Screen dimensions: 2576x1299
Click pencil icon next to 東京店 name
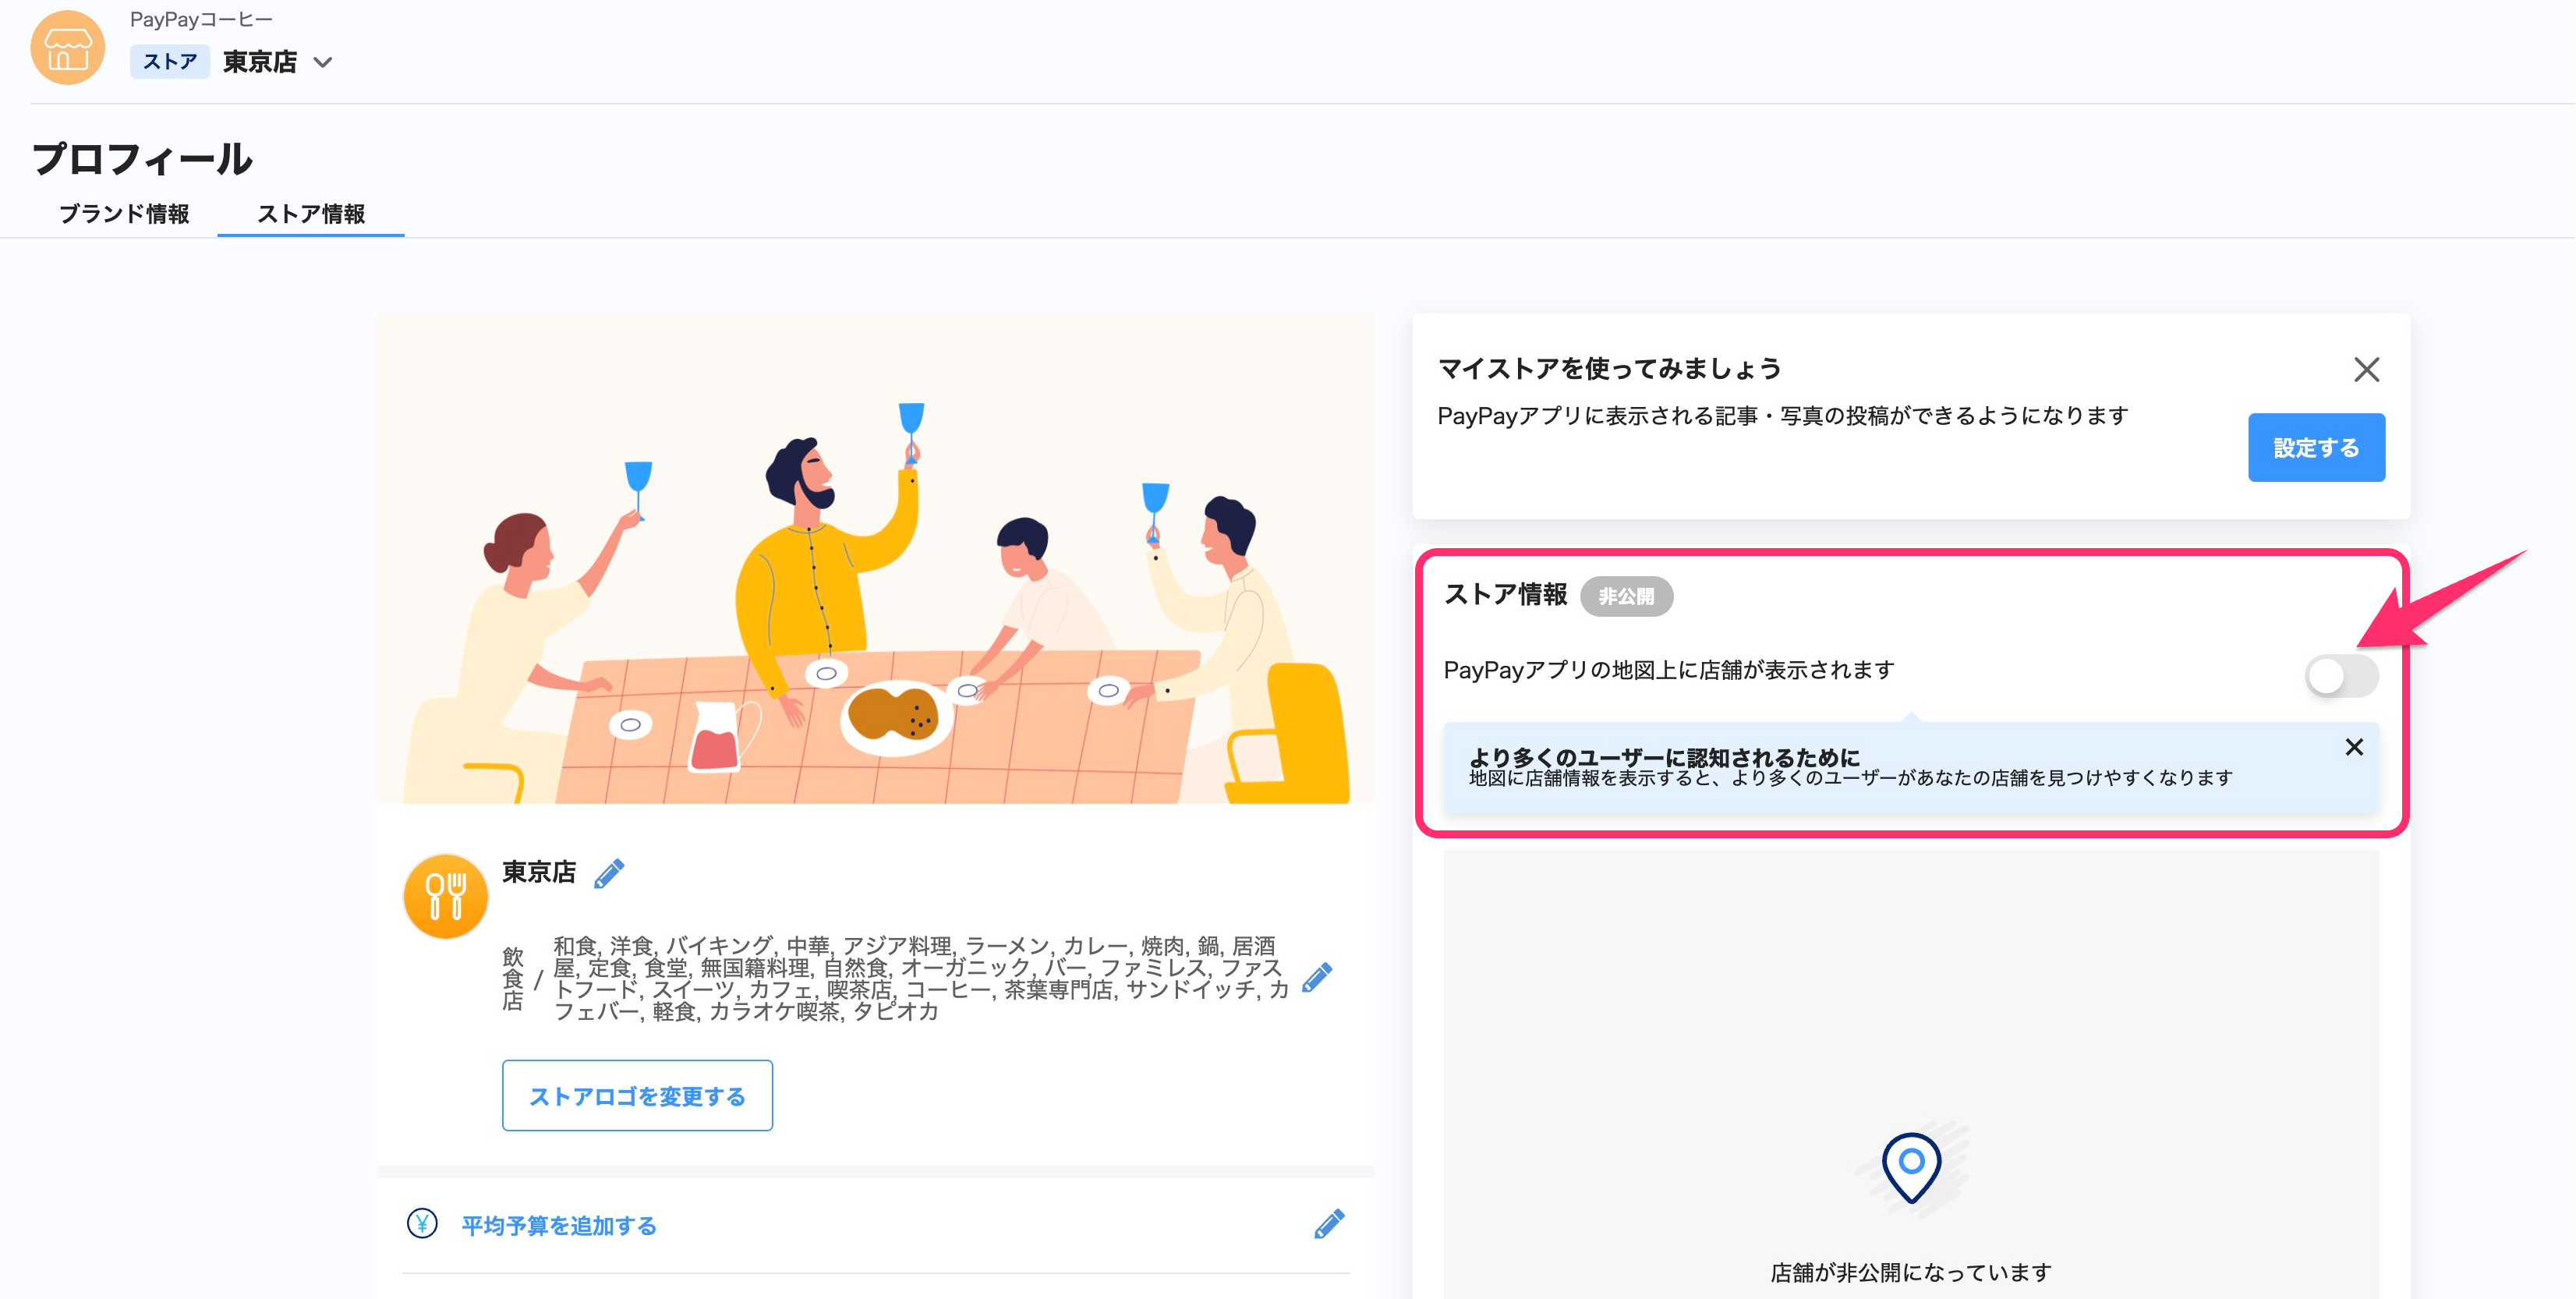[x=609, y=874]
